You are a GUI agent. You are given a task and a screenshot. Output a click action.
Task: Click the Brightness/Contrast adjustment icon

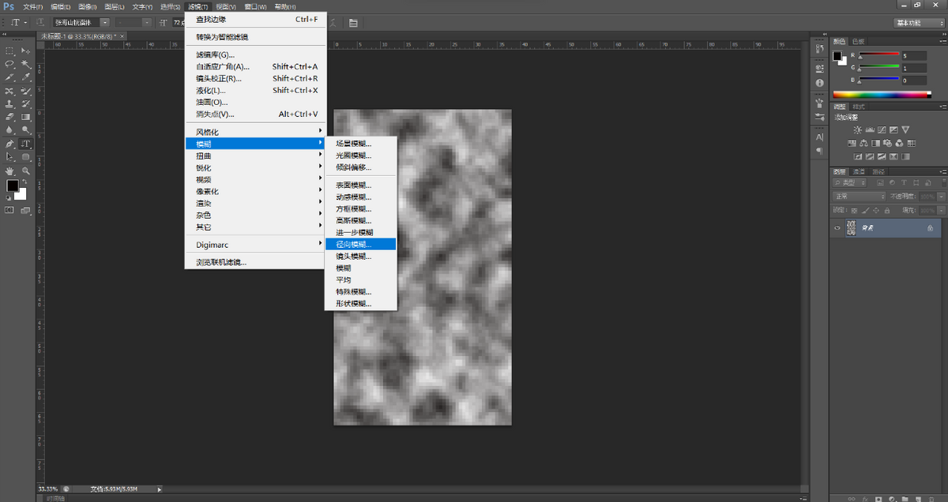(x=857, y=129)
